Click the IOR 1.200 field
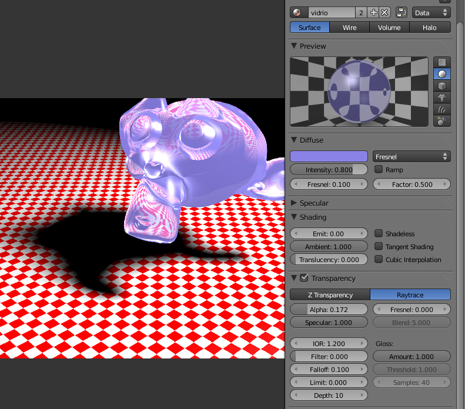The height and width of the screenshot is (409, 465). coord(329,344)
